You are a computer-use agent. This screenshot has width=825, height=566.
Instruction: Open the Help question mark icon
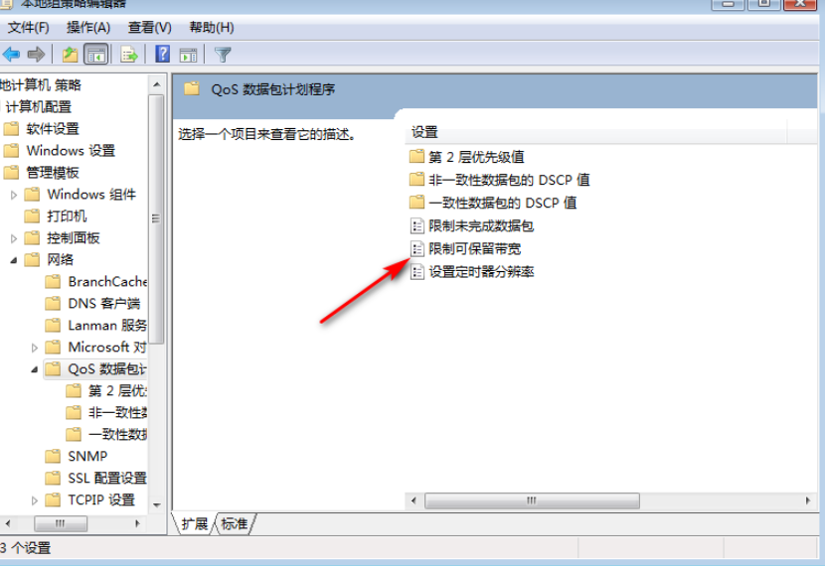(x=163, y=55)
